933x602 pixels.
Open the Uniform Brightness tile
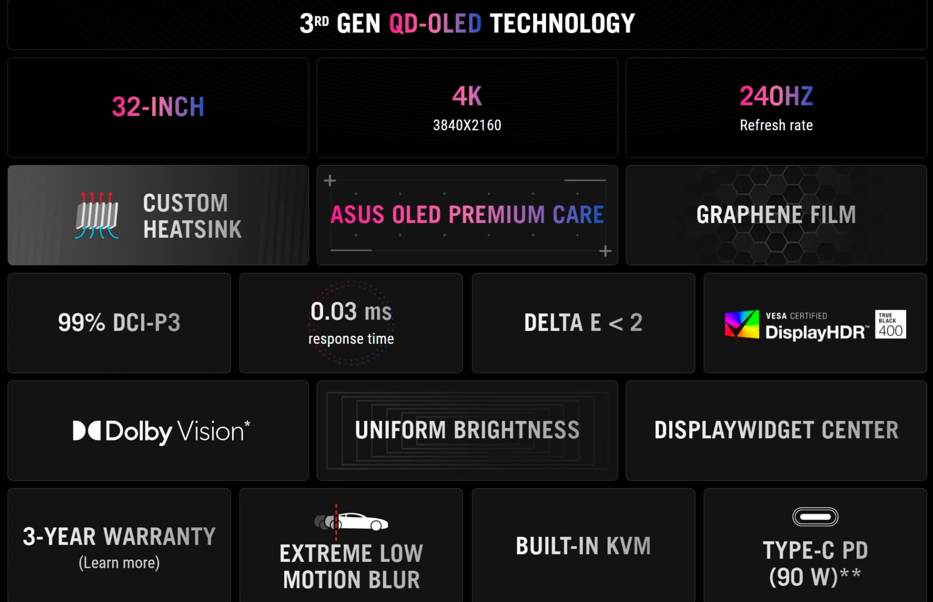point(467,430)
